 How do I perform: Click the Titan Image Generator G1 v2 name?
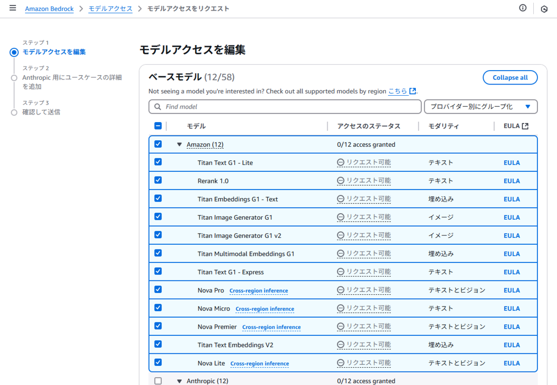click(x=240, y=235)
